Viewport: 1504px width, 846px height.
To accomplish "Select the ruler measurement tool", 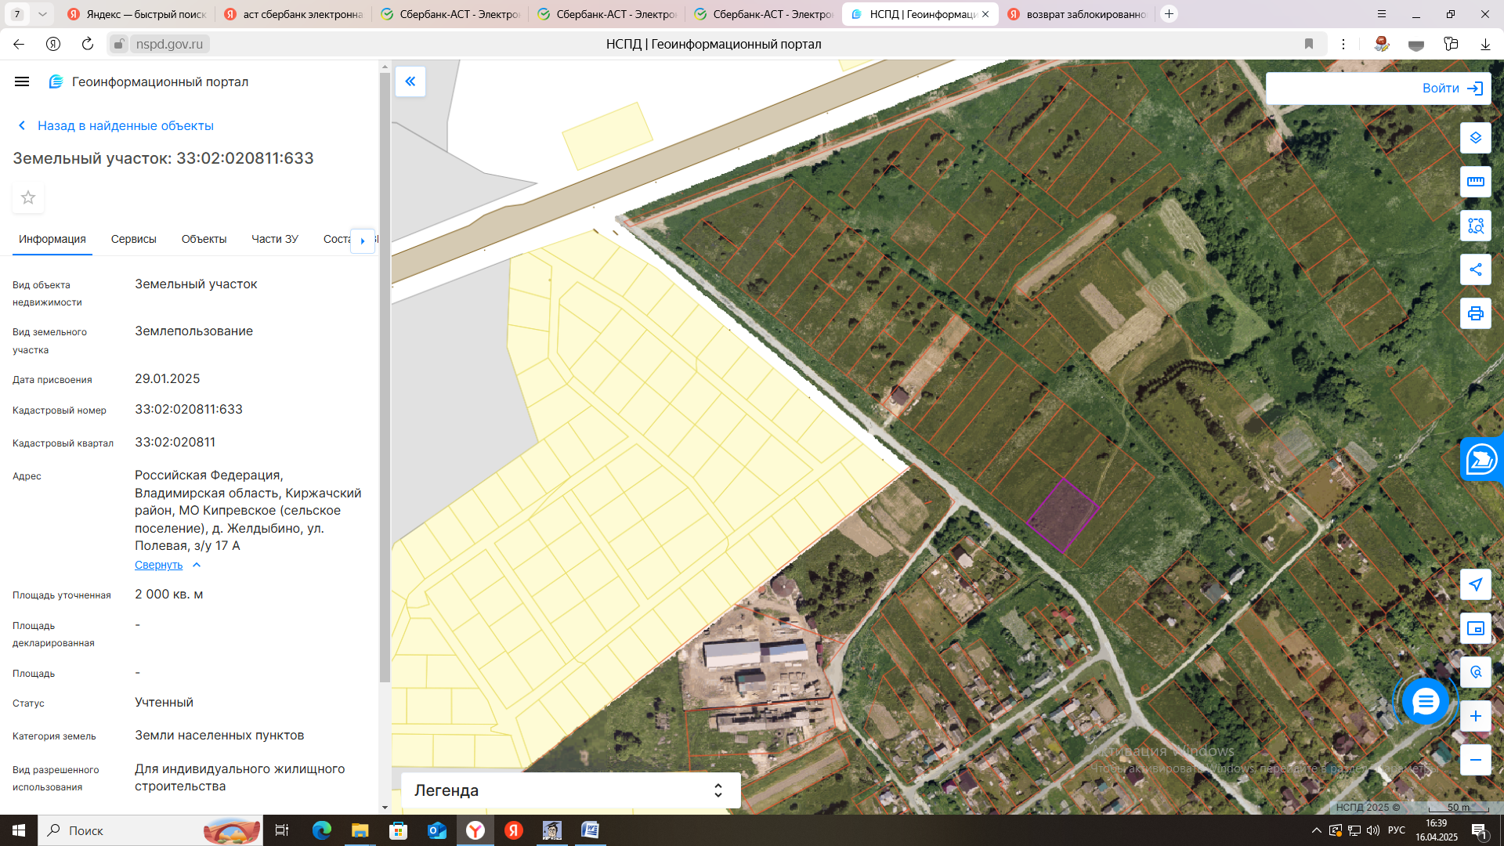I will coord(1475,182).
